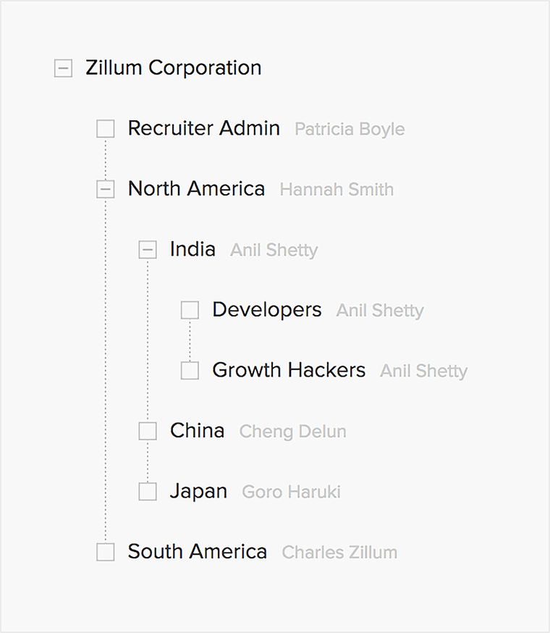Select Goro Haruki's name
Viewport: 550px width, 633px height.
coord(291,492)
